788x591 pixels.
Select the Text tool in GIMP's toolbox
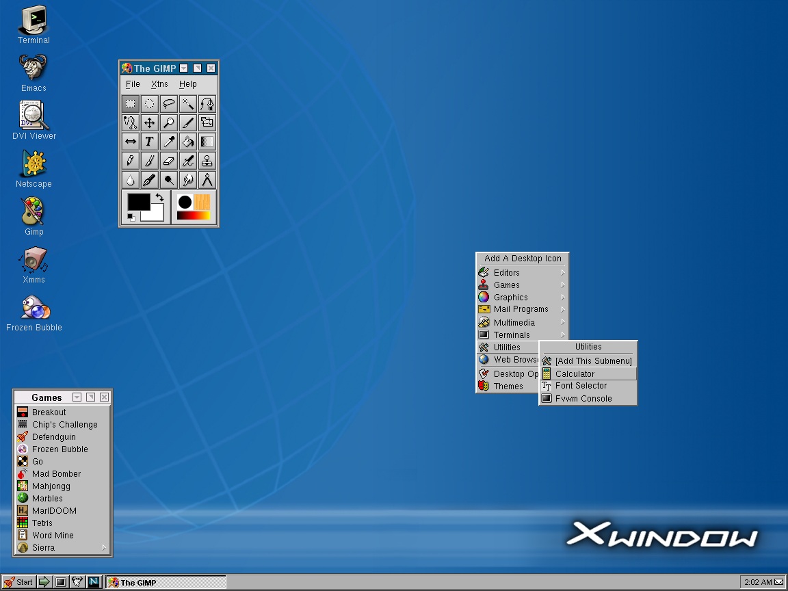pos(149,142)
